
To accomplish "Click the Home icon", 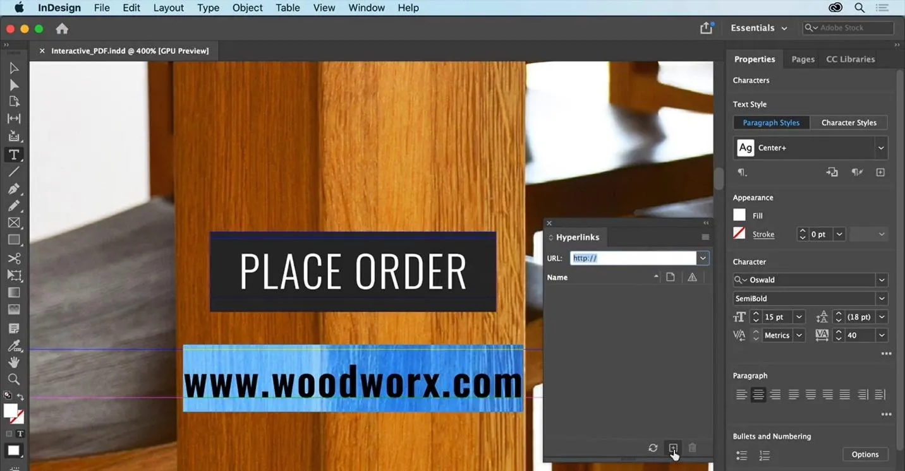I will coord(62,28).
